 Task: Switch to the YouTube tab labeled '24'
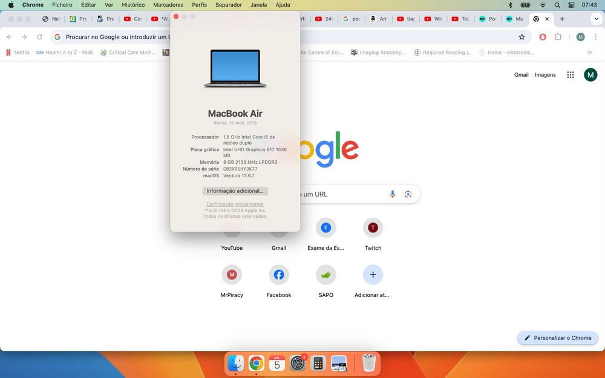point(324,19)
